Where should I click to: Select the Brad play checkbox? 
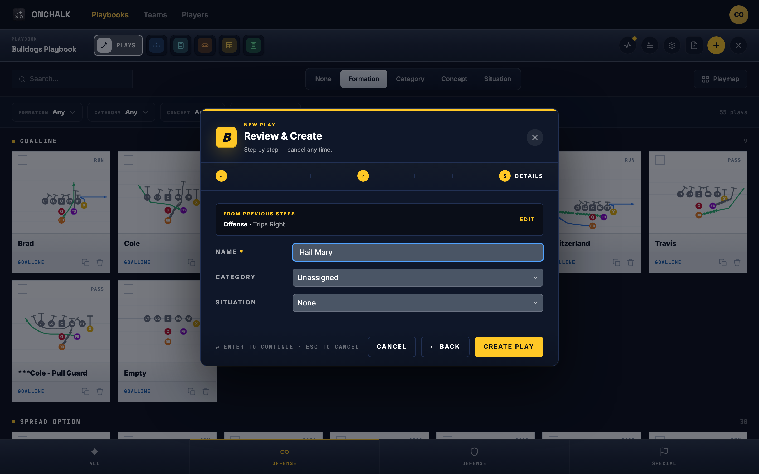pyautogui.click(x=23, y=160)
